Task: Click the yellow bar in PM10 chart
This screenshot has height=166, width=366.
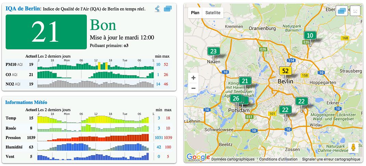Action: (x=100, y=66)
